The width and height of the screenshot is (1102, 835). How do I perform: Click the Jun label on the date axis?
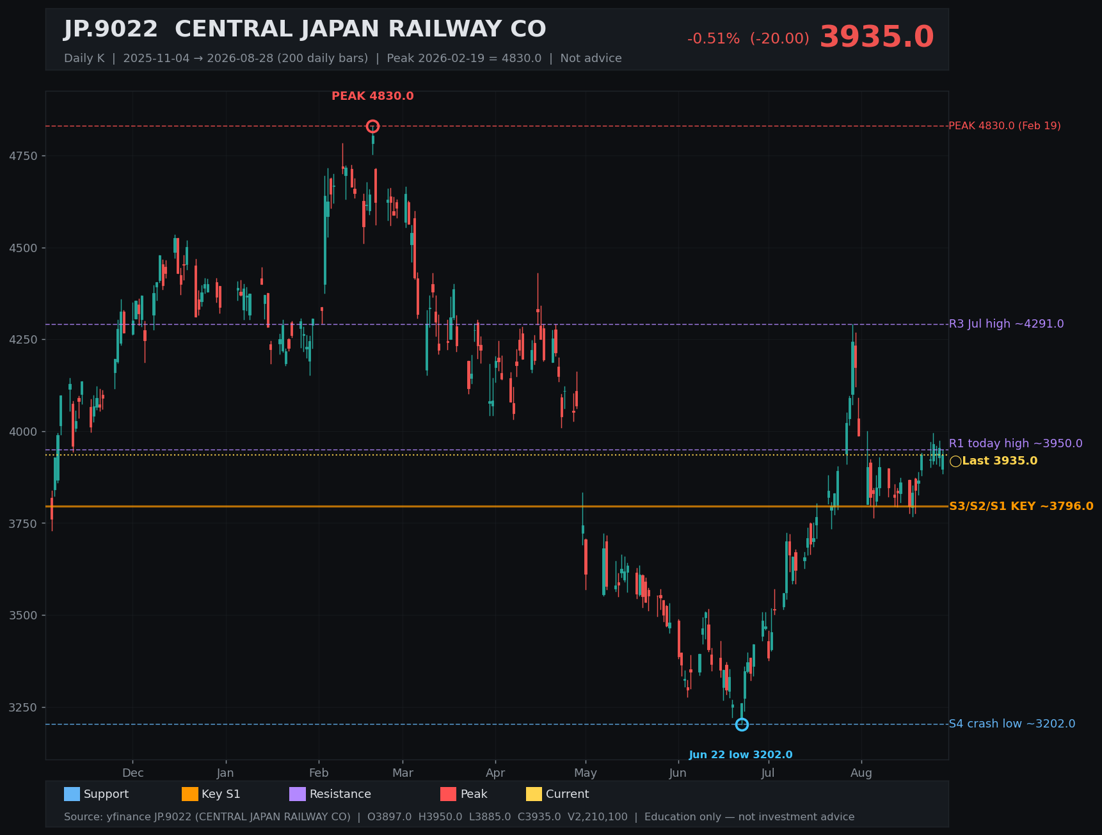click(x=678, y=773)
